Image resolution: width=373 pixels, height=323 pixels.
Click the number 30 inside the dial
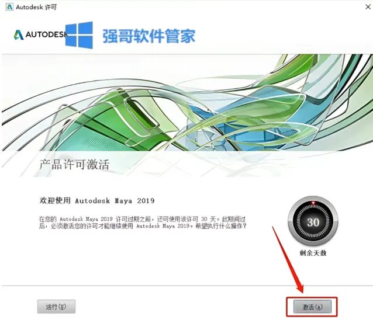tap(313, 223)
